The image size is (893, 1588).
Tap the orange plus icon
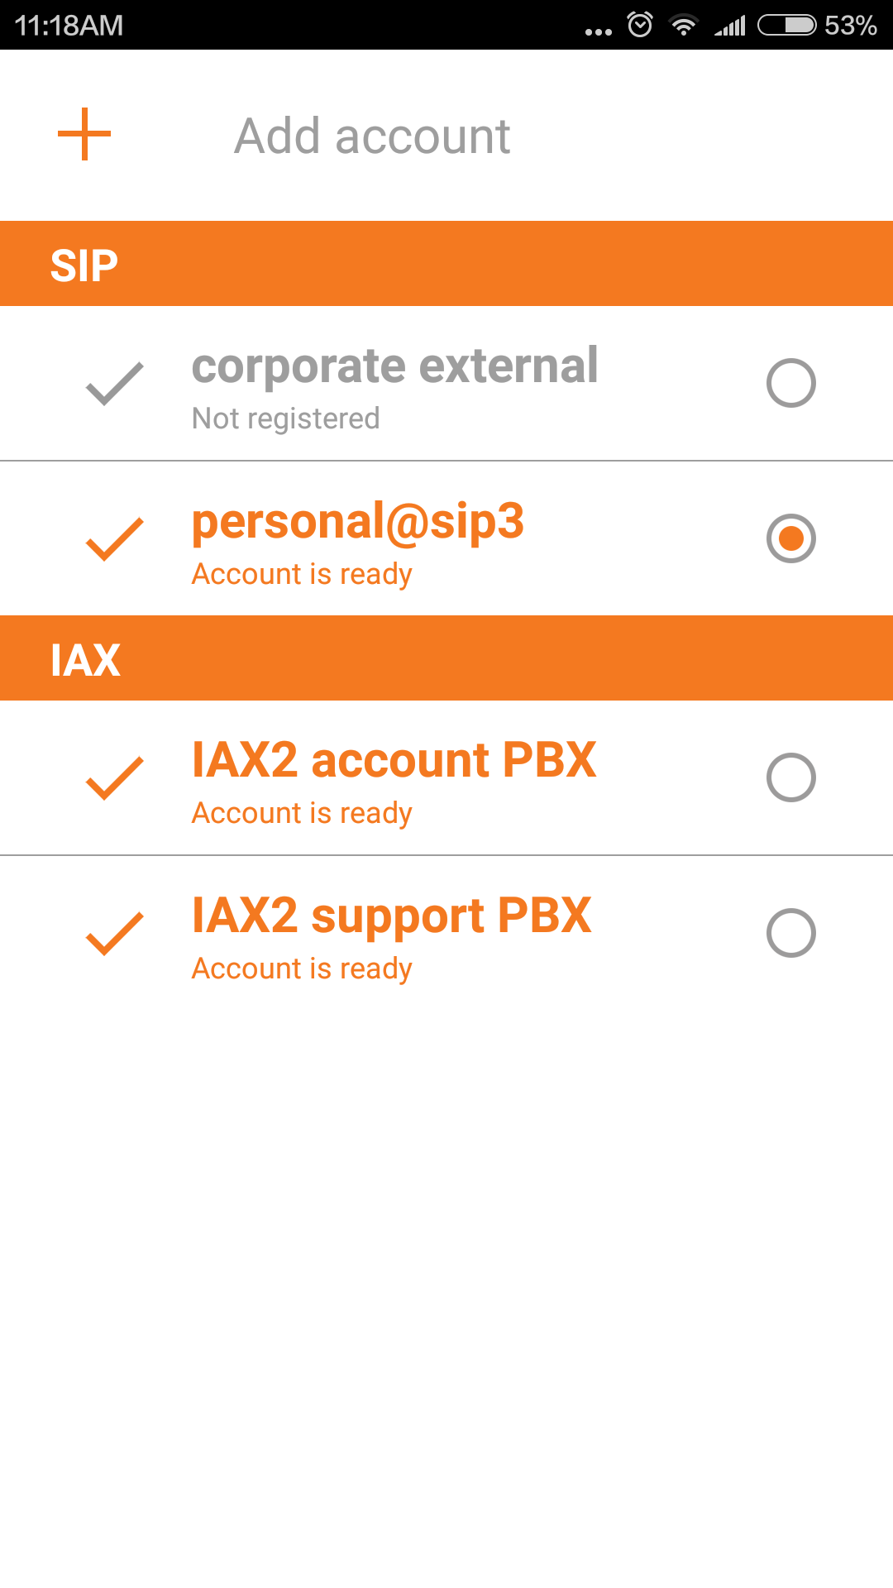coord(84,134)
